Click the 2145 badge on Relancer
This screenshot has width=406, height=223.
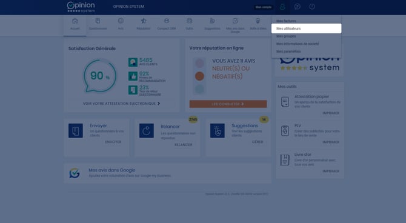tap(193, 119)
